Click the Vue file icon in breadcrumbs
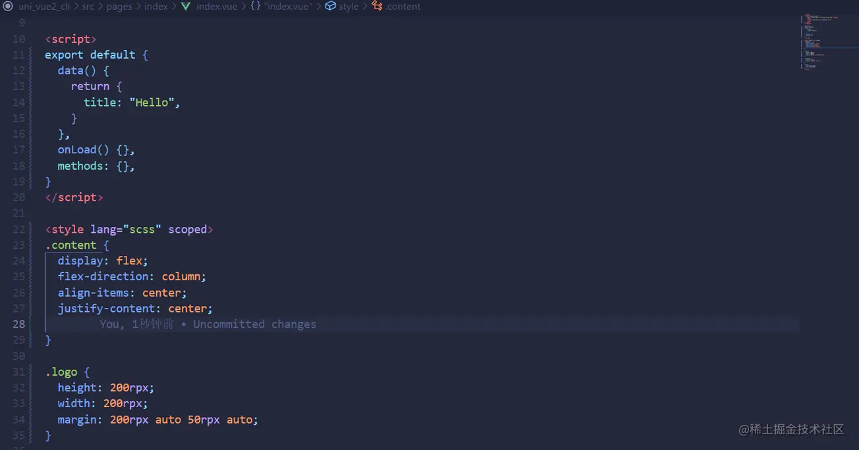This screenshot has width=859, height=450. (186, 7)
